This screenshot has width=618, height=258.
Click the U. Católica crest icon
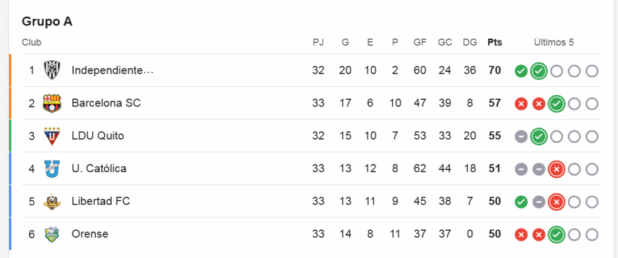point(52,168)
